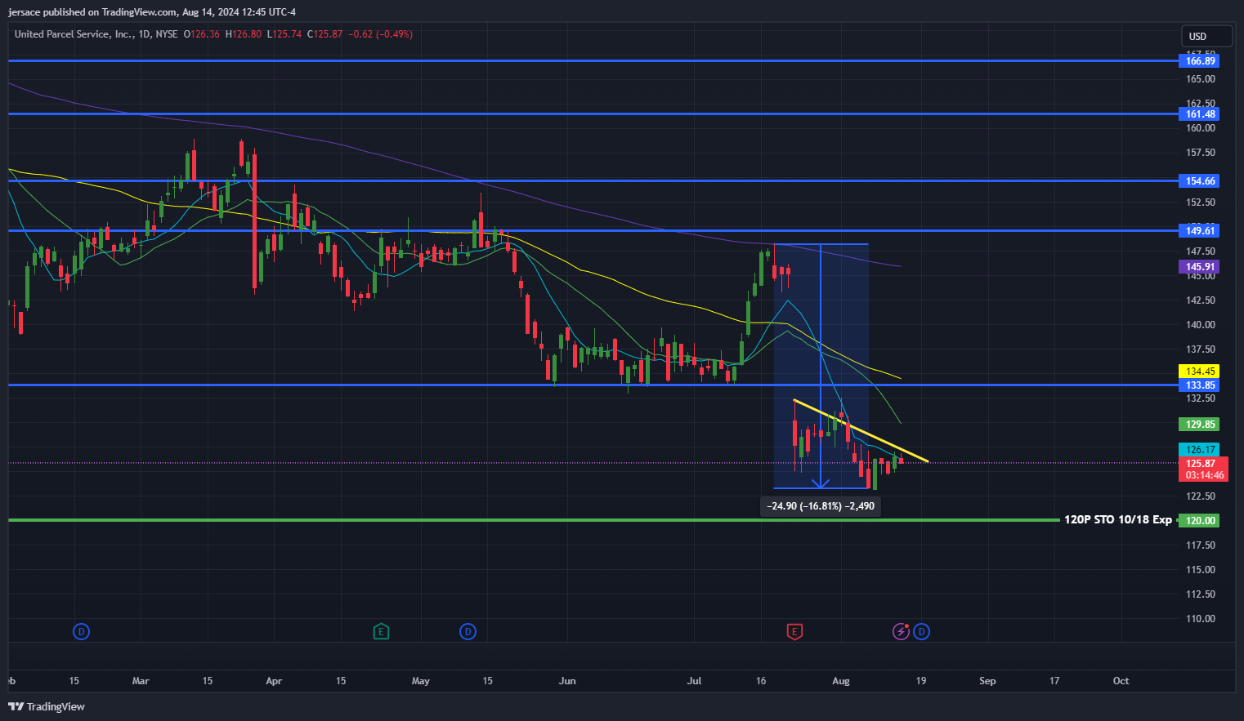Select the dividend D marker beside the lightning icon
This screenshot has height=721, width=1244.
click(921, 631)
